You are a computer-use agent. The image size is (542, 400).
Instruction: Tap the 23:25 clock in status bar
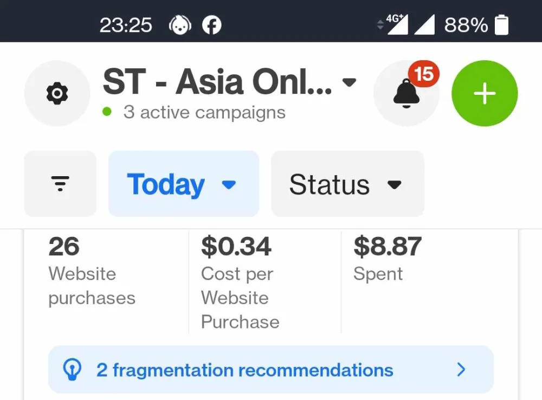[x=126, y=25]
